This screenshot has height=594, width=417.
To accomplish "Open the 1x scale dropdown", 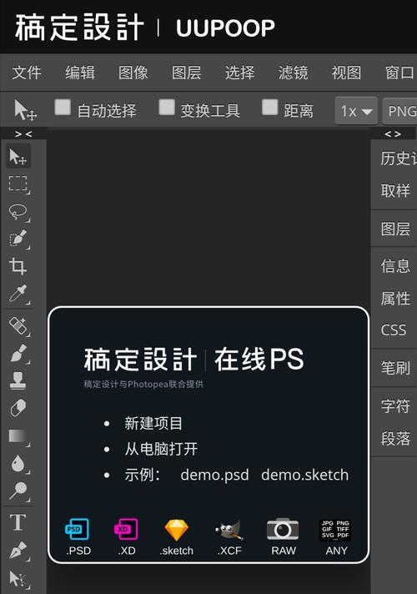I will 356,111.
